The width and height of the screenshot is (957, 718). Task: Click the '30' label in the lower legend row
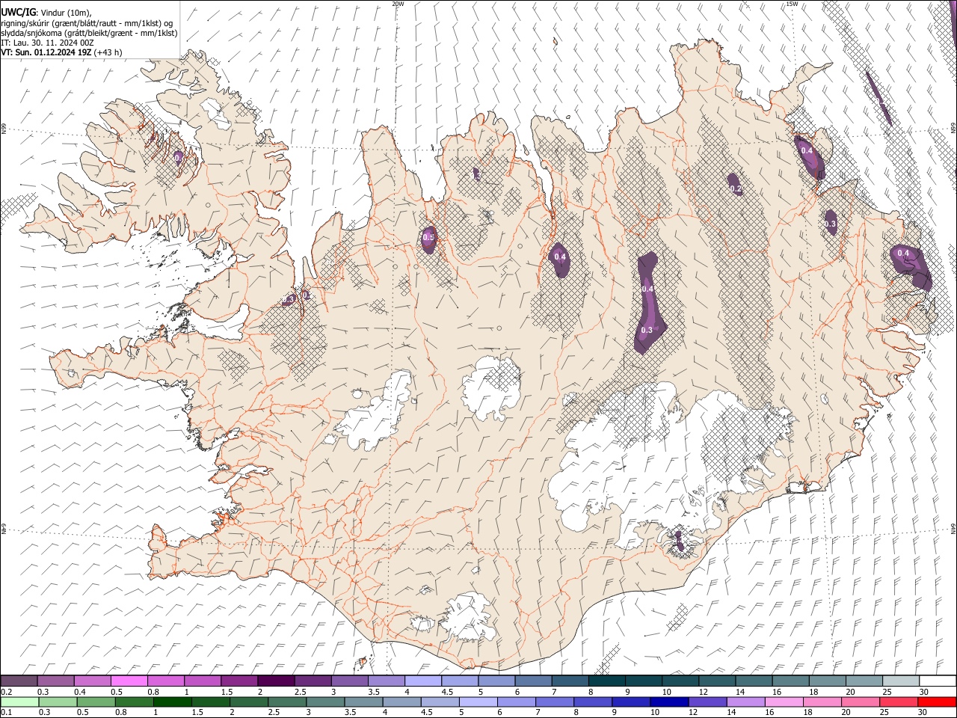click(x=924, y=713)
